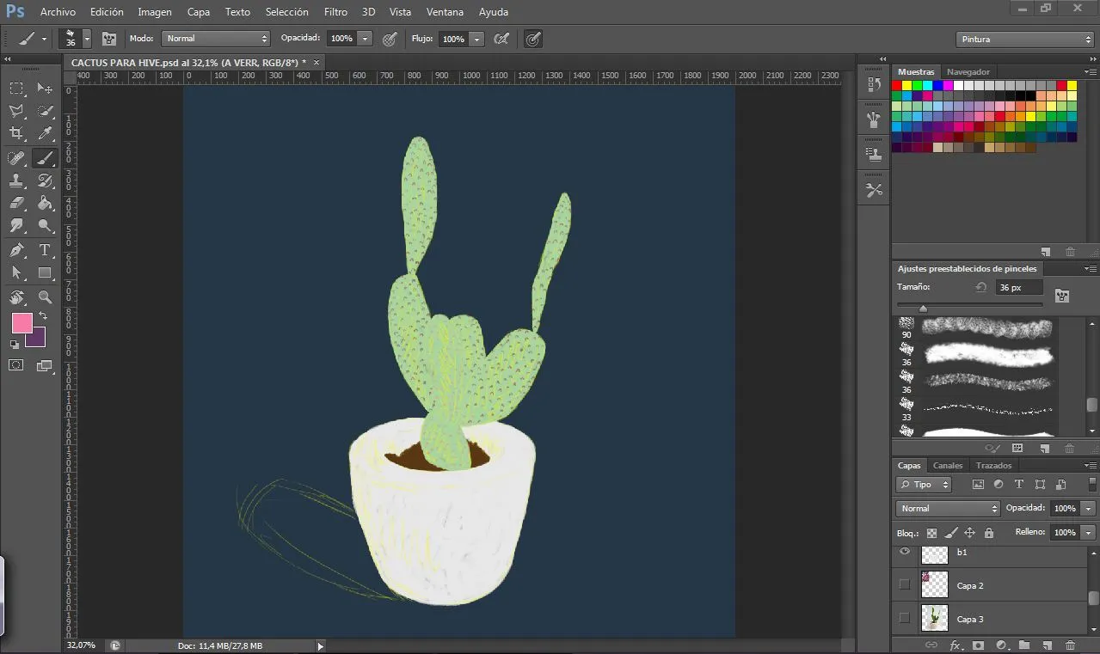The height and width of the screenshot is (654, 1100).
Task: Click the foreground pink color swatch
Action: [x=21, y=322]
